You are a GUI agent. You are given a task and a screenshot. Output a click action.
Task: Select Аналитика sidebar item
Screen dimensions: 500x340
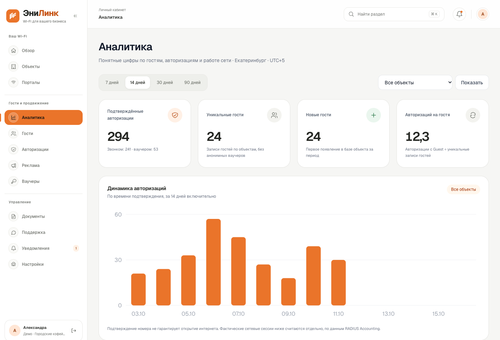[43, 118]
